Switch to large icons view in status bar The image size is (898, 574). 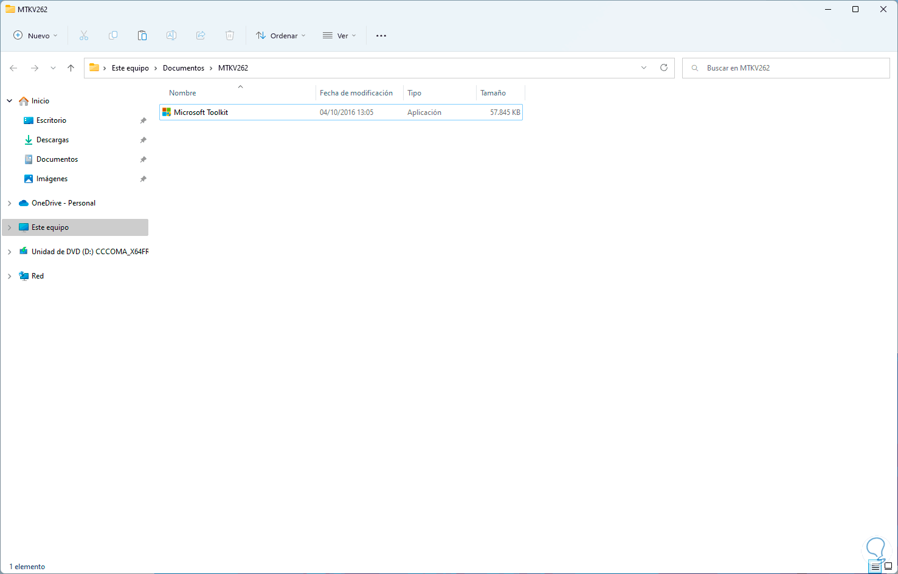click(x=888, y=567)
